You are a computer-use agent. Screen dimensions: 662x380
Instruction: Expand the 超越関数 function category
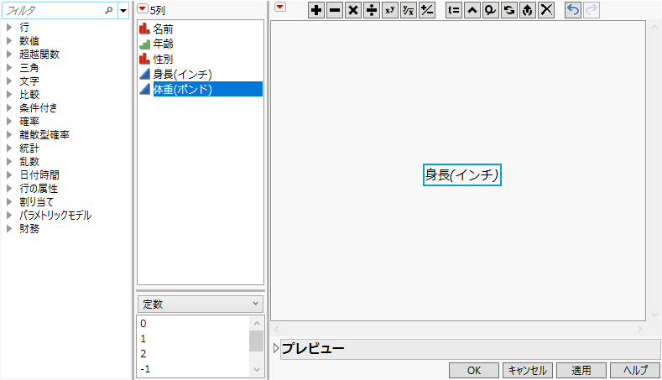click(x=9, y=54)
